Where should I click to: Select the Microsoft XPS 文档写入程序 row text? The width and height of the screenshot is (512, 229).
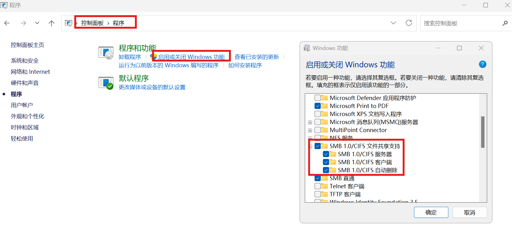click(x=366, y=114)
